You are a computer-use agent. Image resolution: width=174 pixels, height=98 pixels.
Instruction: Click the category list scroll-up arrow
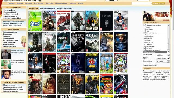pyautogui.click(x=168, y=26)
